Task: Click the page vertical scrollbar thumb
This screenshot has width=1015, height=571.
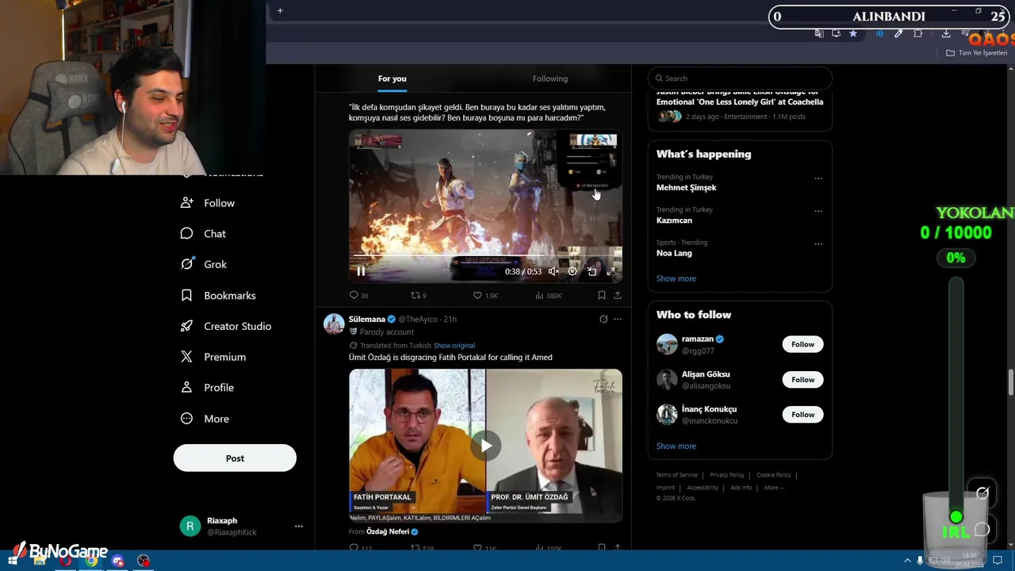Action: pos(1010,381)
